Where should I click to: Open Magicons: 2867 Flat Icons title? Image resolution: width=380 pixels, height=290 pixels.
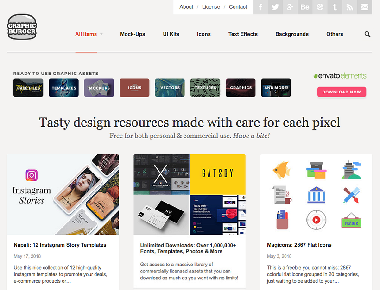click(299, 245)
